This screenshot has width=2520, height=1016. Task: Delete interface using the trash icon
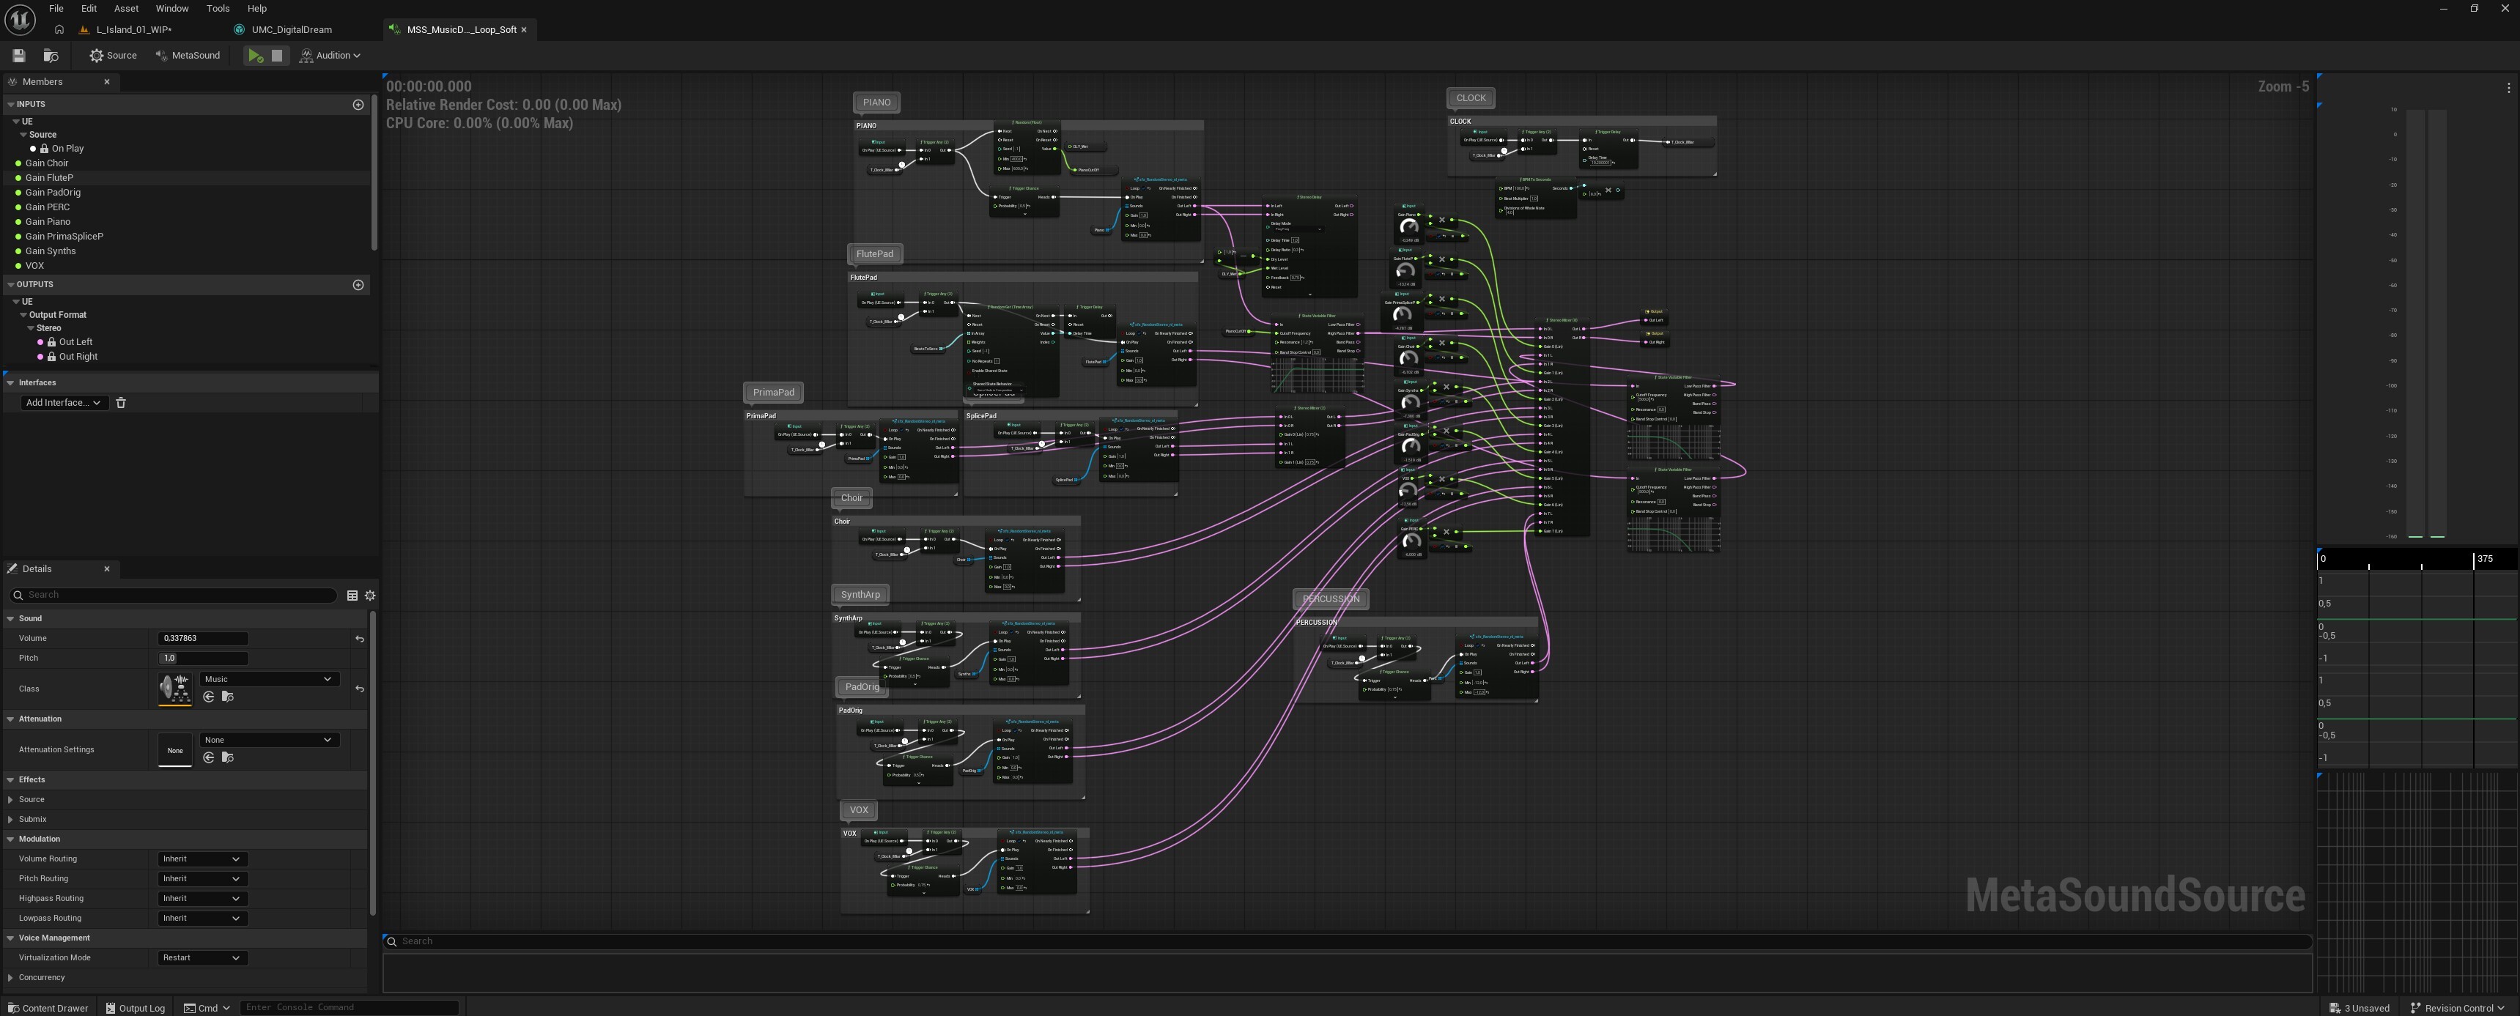122,403
